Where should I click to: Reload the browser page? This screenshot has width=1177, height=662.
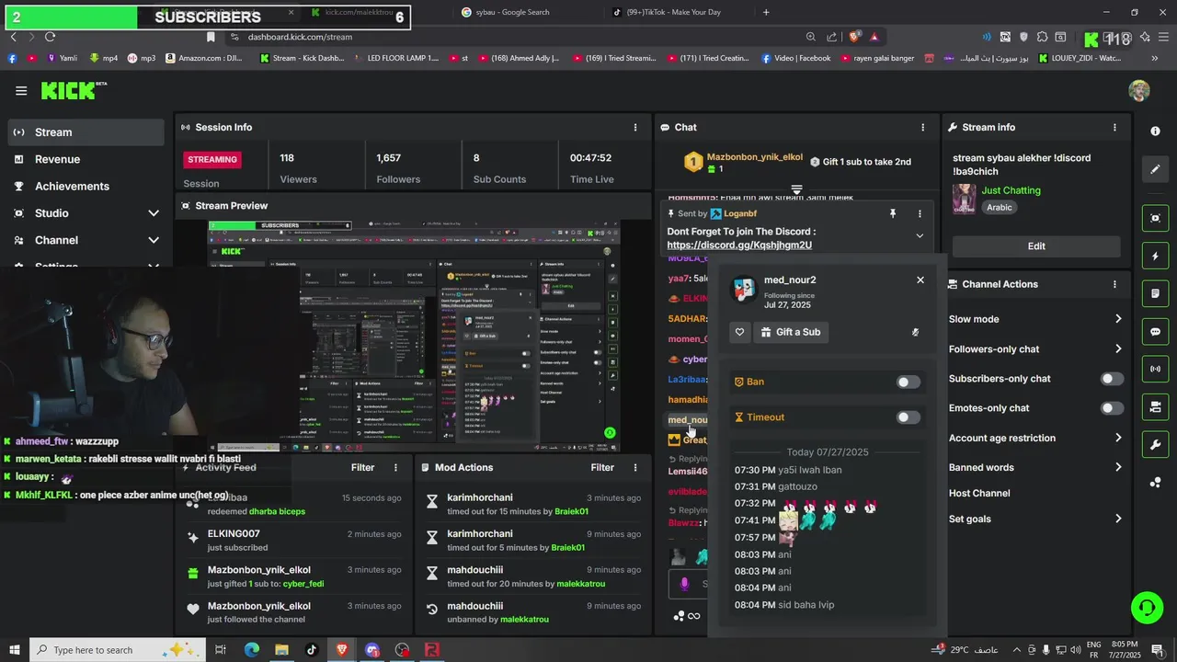pos(50,37)
